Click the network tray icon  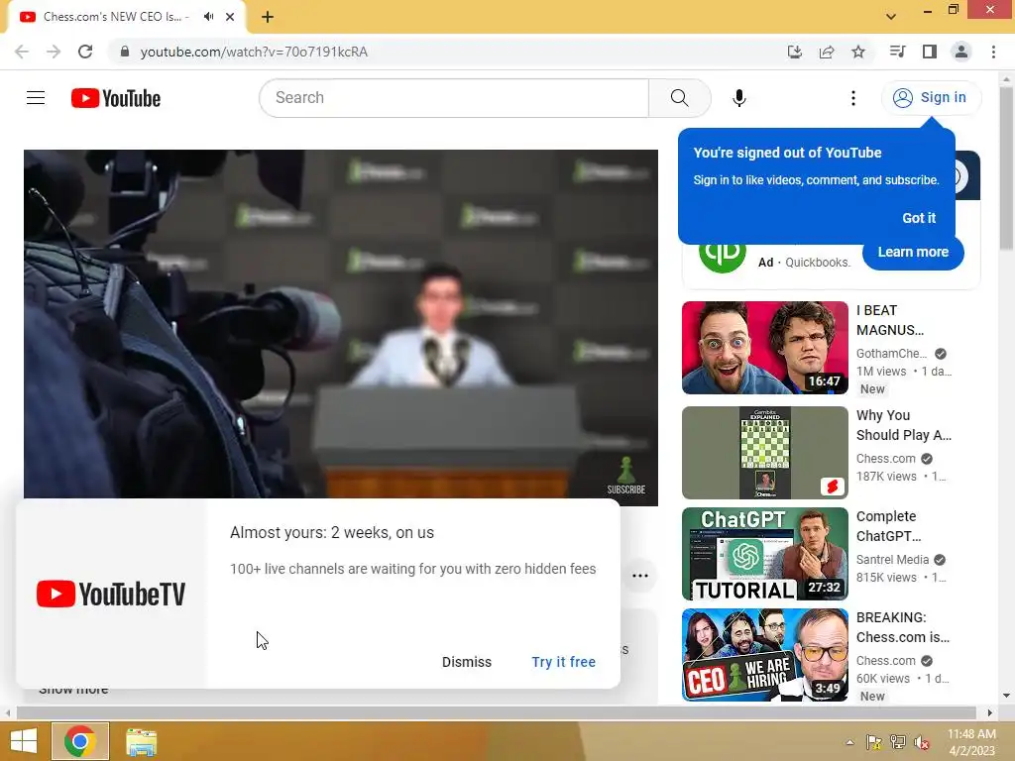click(x=898, y=742)
